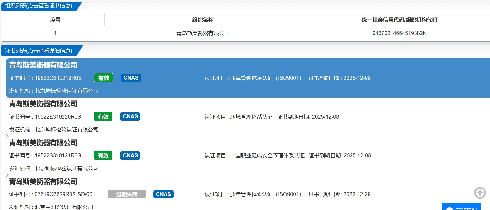Click the scroll-to-top arrow icon
The image size is (490, 210).
pos(480,193)
